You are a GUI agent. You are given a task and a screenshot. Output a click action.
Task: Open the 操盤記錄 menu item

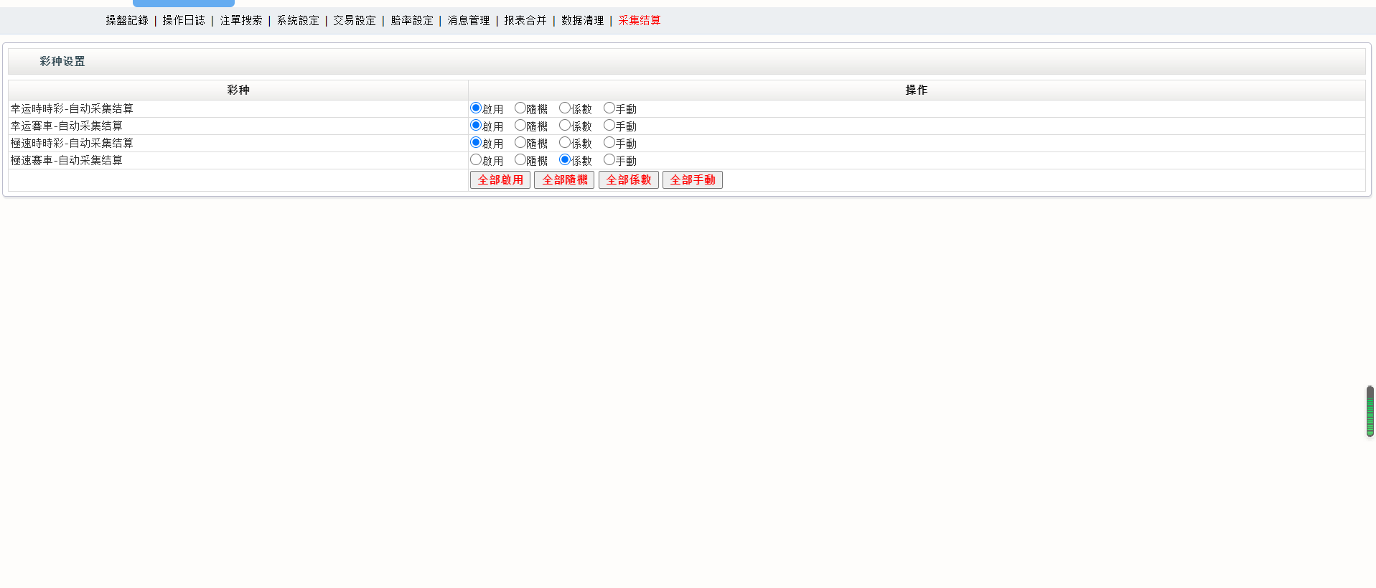127,21
